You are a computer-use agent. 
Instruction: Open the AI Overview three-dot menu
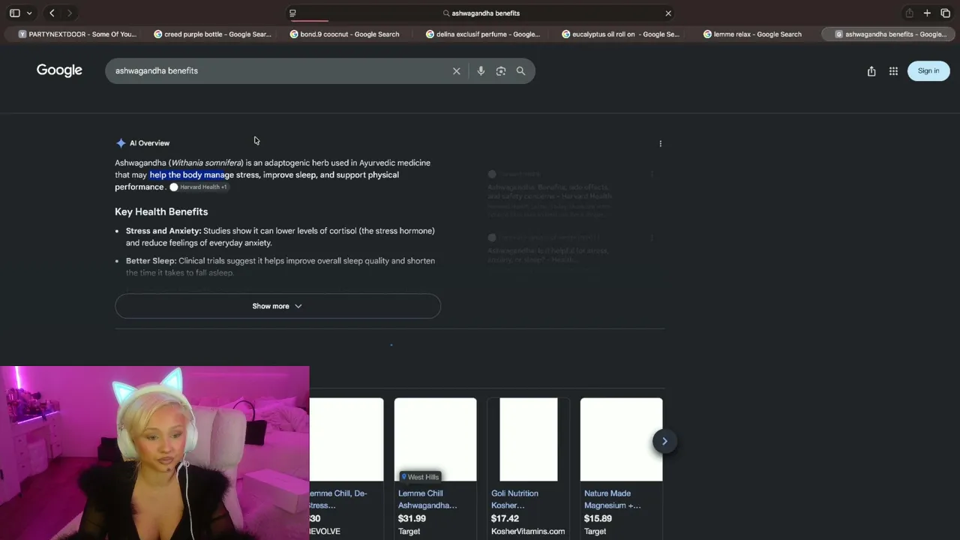pos(660,143)
